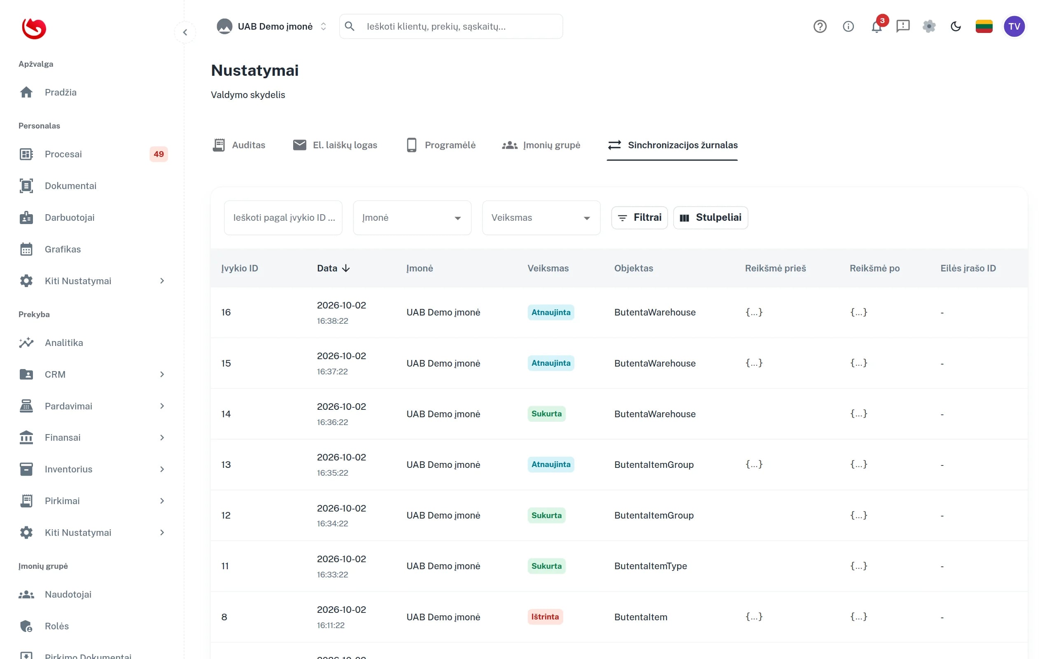Image resolution: width=1054 pixels, height=659 pixels.
Task: Switch to the Programėlė tab
Action: [441, 145]
